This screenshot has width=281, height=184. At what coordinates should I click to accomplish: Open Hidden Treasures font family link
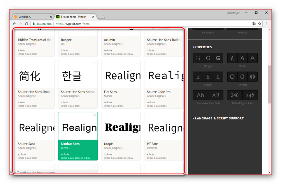click(x=35, y=40)
